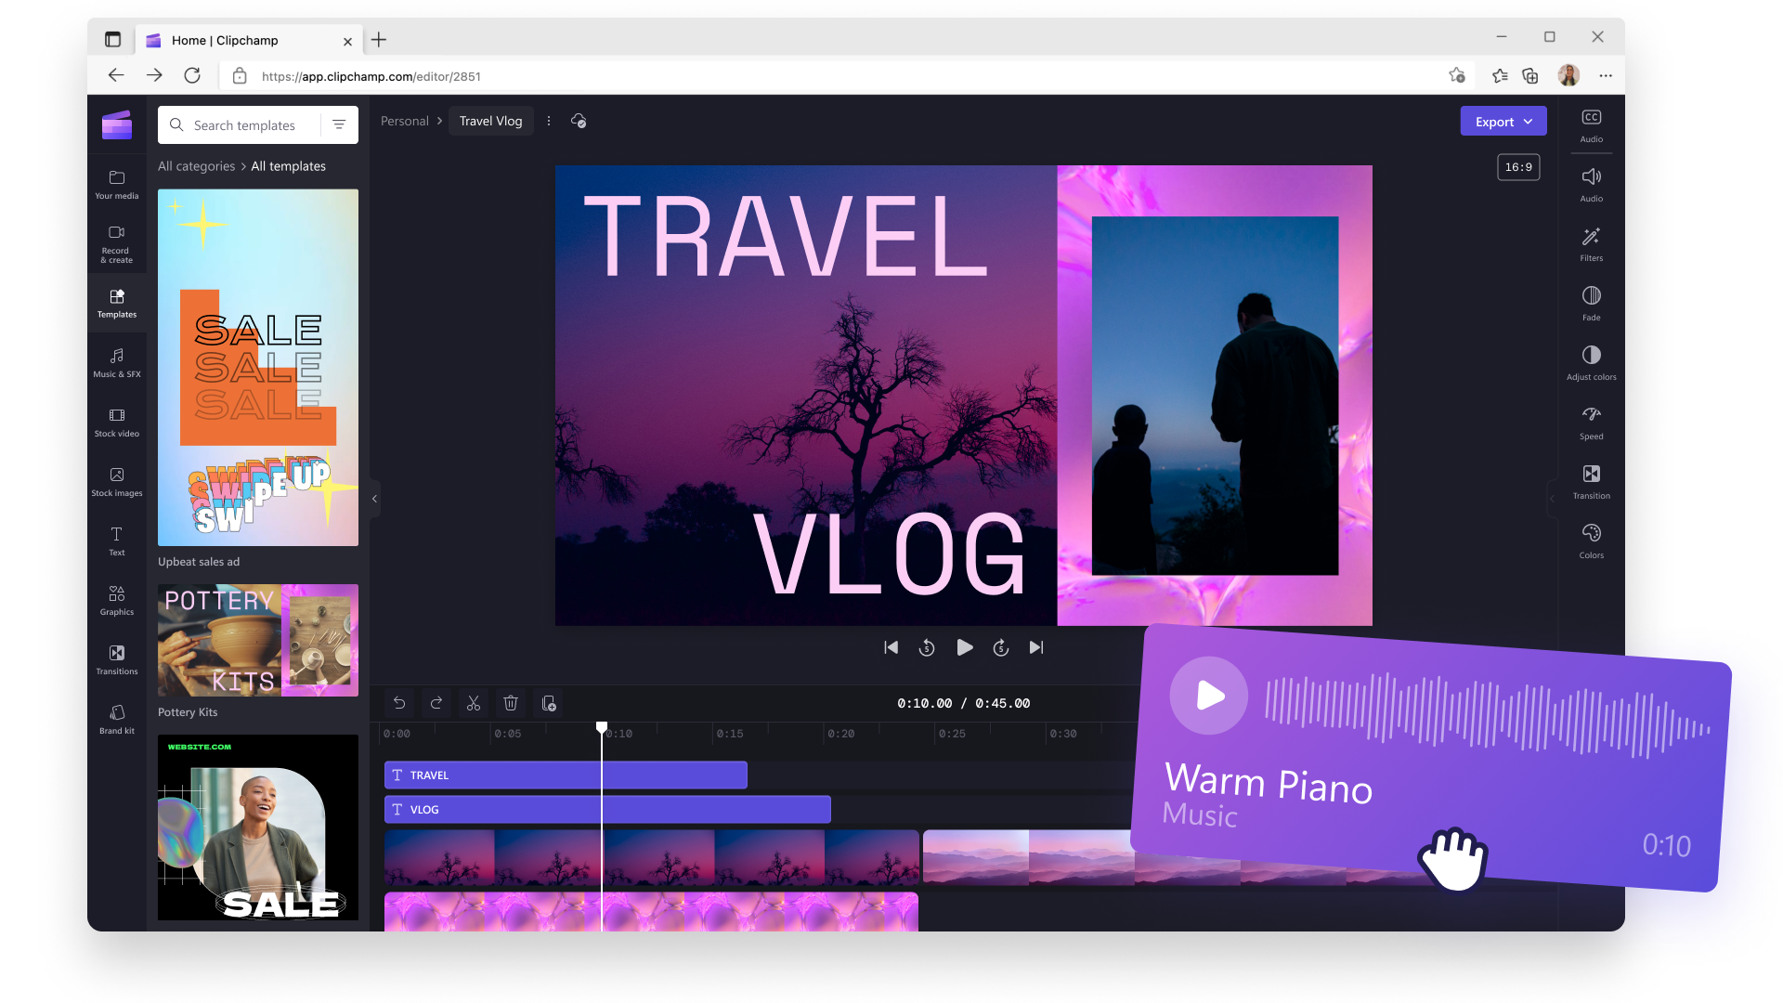Open Music & SFX panel

coord(118,361)
